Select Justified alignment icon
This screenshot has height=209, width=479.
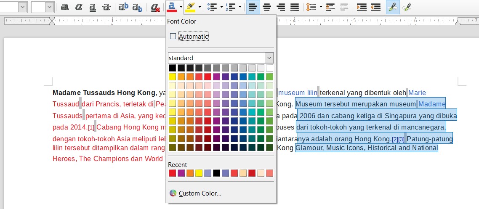295,7
